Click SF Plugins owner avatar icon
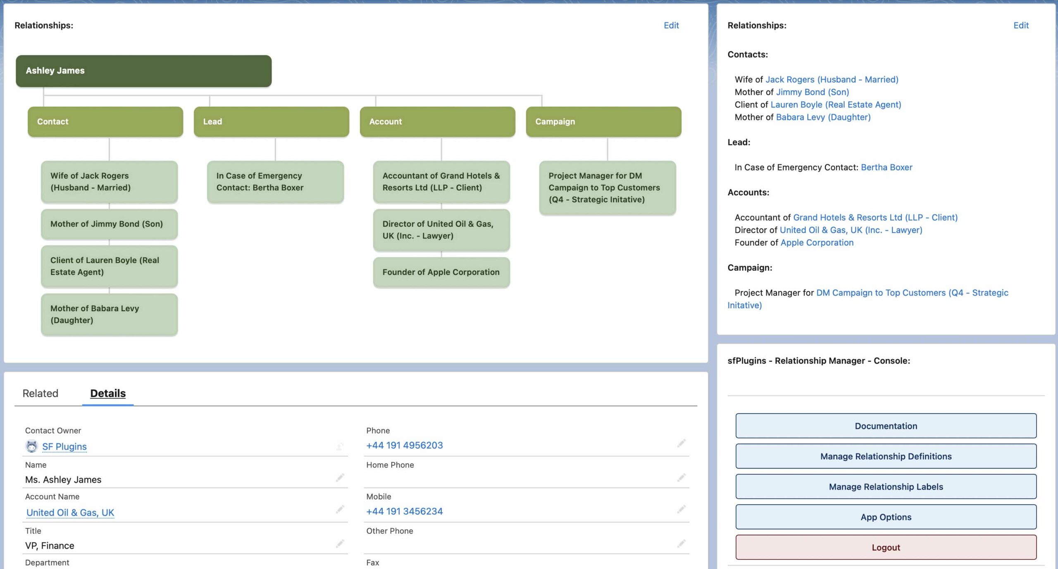 click(x=31, y=446)
